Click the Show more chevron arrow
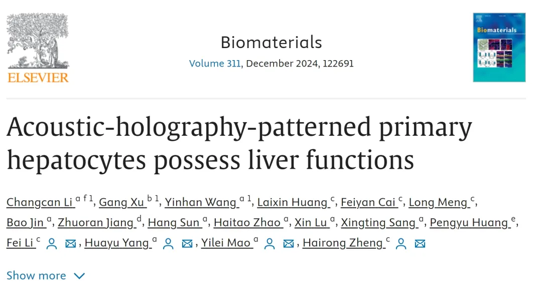542x293 pixels. [x=79, y=275]
